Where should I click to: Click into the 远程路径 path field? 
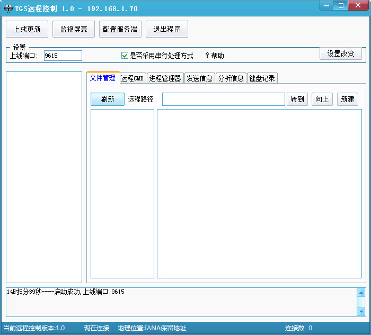223,99
